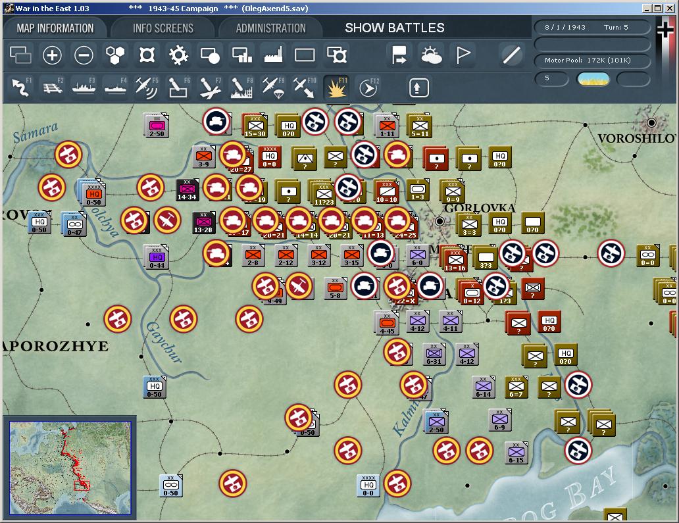Click the unit counter with circle icon
The width and height of the screenshot is (679, 523).
[210, 55]
